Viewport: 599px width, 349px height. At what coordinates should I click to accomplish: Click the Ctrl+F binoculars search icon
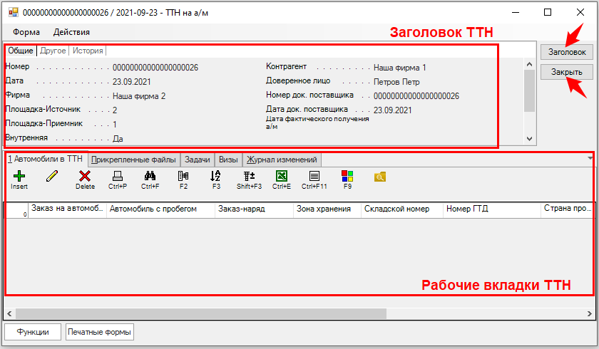[150, 176]
